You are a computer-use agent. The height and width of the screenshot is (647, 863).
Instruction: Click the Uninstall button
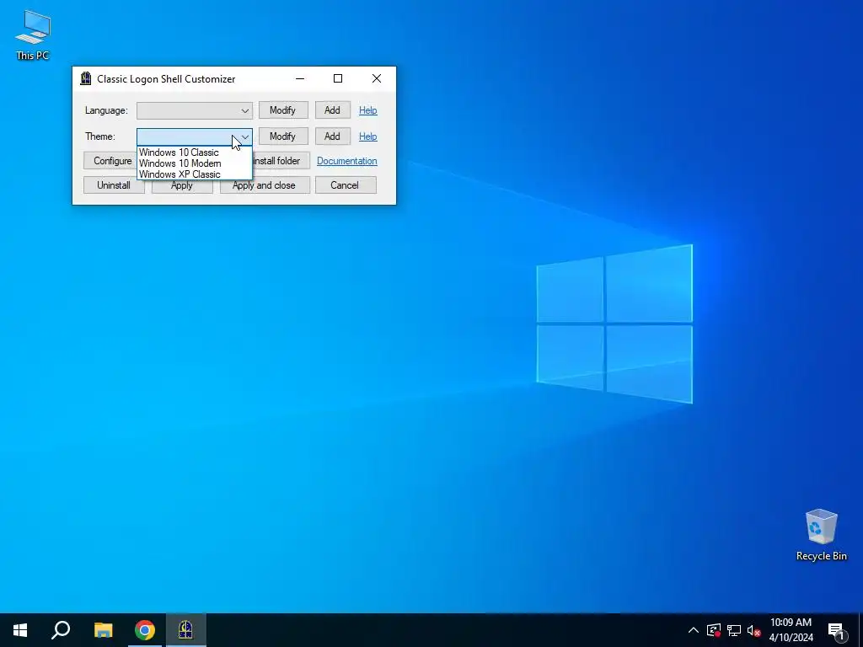pyautogui.click(x=114, y=184)
